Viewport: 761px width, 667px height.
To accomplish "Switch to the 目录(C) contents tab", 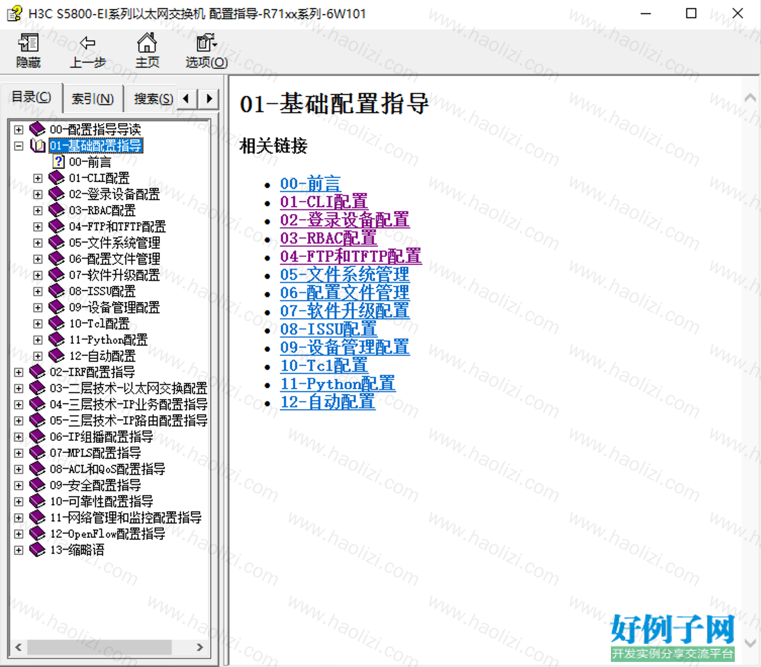I will (x=31, y=97).
